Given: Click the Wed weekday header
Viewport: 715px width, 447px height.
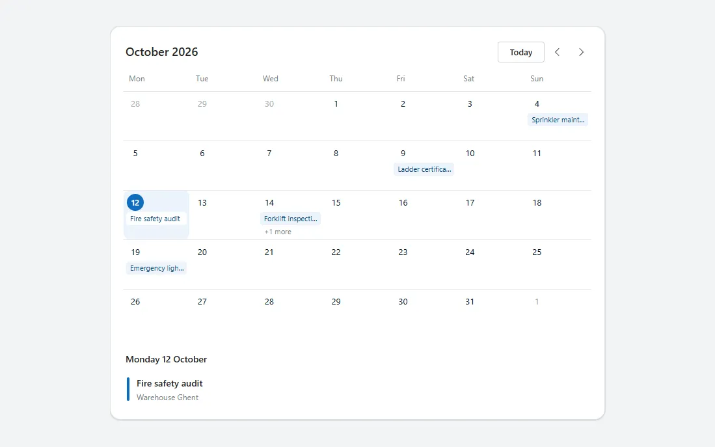Looking at the screenshot, I should click(x=271, y=79).
